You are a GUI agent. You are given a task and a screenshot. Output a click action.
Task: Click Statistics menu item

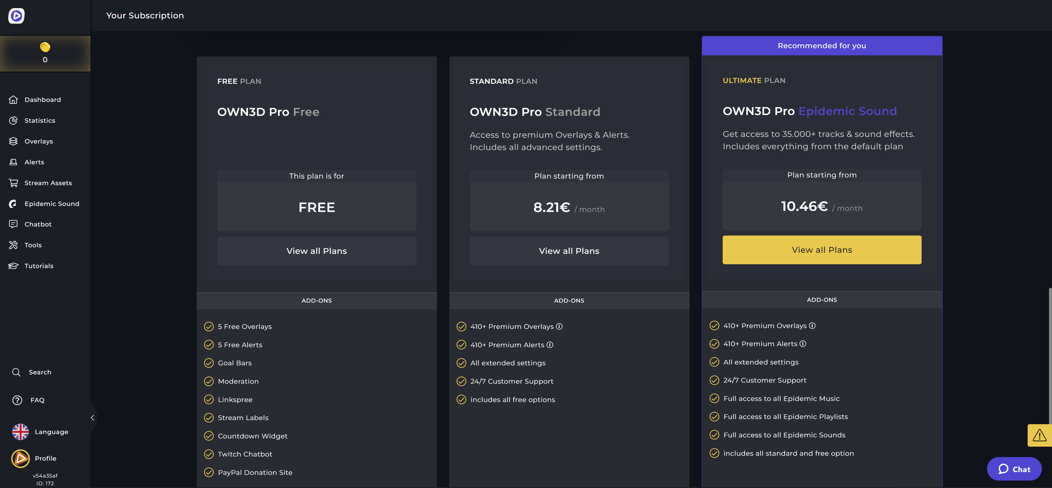click(x=39, y=121)
